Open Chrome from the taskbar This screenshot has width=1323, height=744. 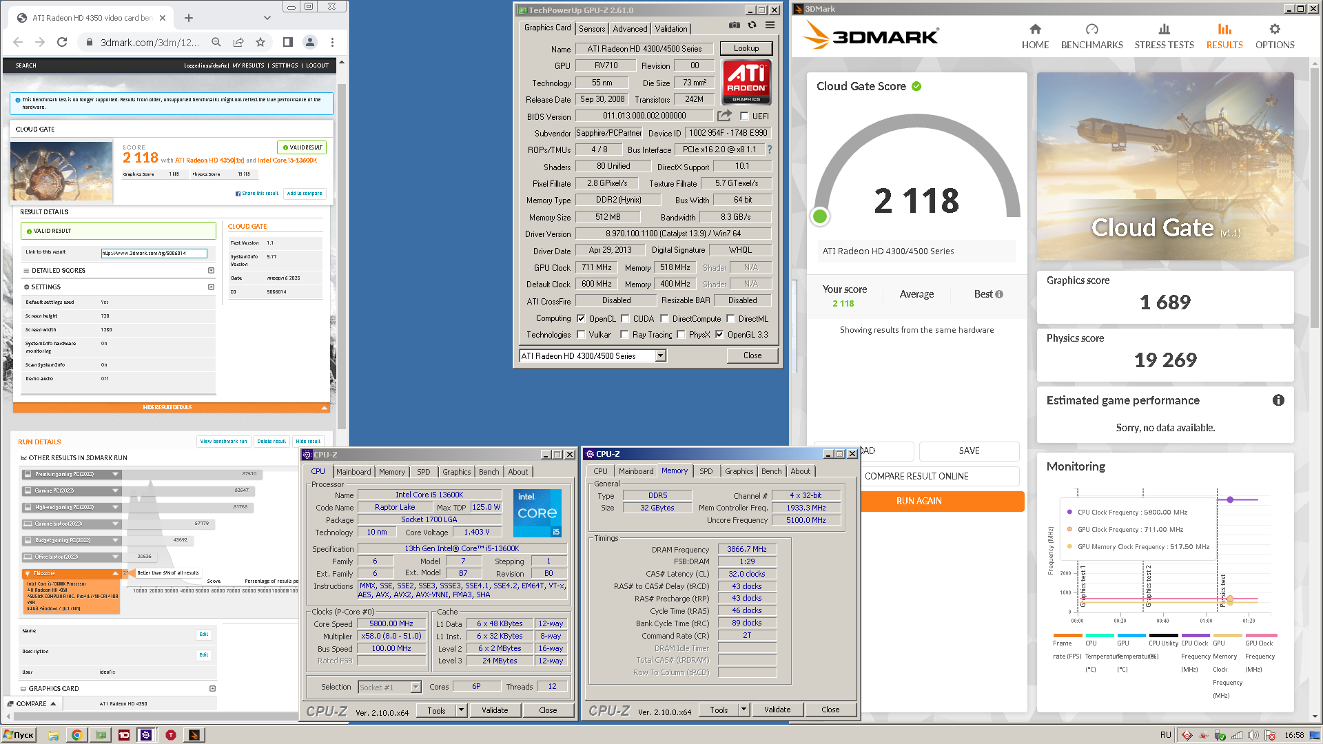(76, 735)
